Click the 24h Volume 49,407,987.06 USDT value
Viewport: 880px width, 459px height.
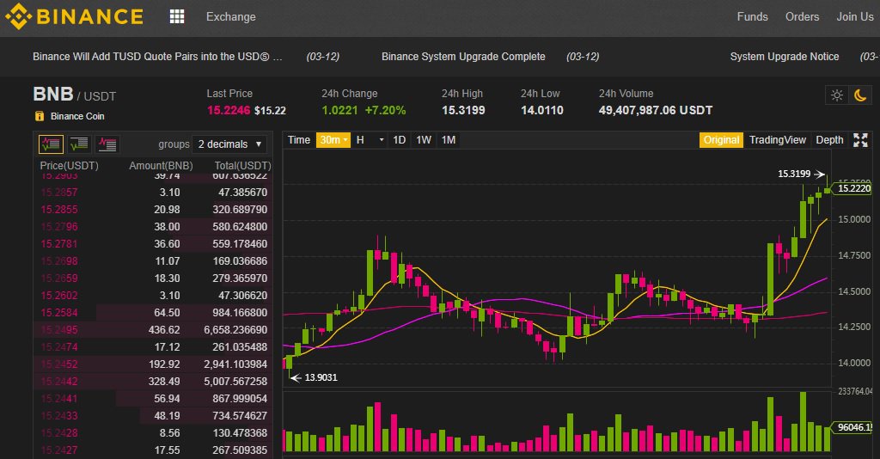tap(656, 111)
